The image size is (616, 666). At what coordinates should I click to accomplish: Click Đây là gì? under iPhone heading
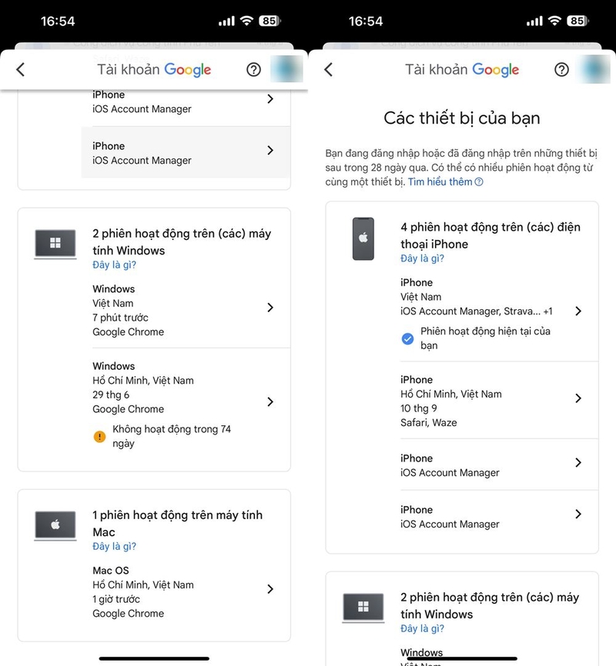[x=423, y=258]
